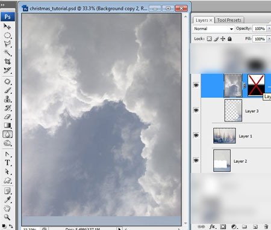Select the Layer 1 thumbnail
Viewport: 271px width, 230px height.
(225, 136)
